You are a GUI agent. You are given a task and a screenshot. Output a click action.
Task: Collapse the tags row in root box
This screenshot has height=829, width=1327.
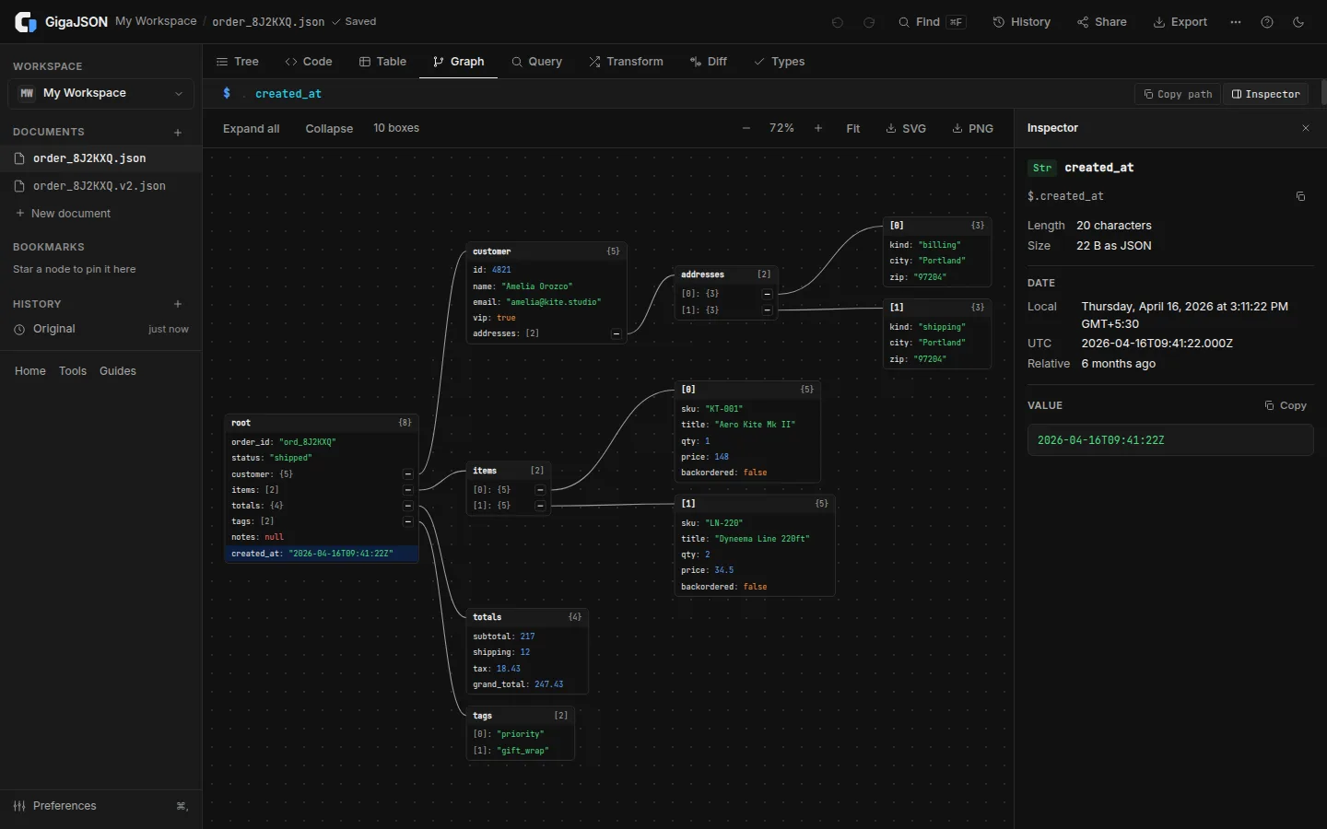407,521
